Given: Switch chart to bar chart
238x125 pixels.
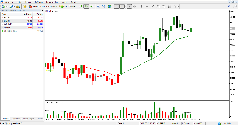Looking at the screenshot, I should pyautogui.click(x=81, y=6).
